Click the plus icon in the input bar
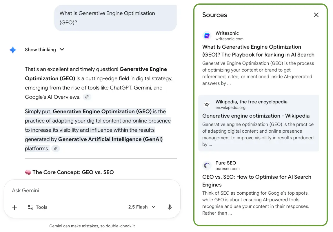Viewport: 333px width, 232px height. click(14, 207)
